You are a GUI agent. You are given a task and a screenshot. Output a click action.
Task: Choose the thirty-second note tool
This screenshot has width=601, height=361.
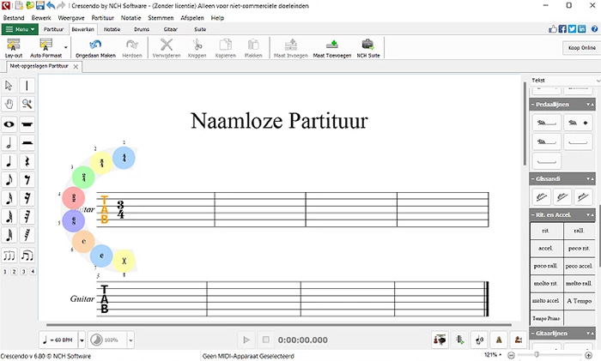pos(9,216)
